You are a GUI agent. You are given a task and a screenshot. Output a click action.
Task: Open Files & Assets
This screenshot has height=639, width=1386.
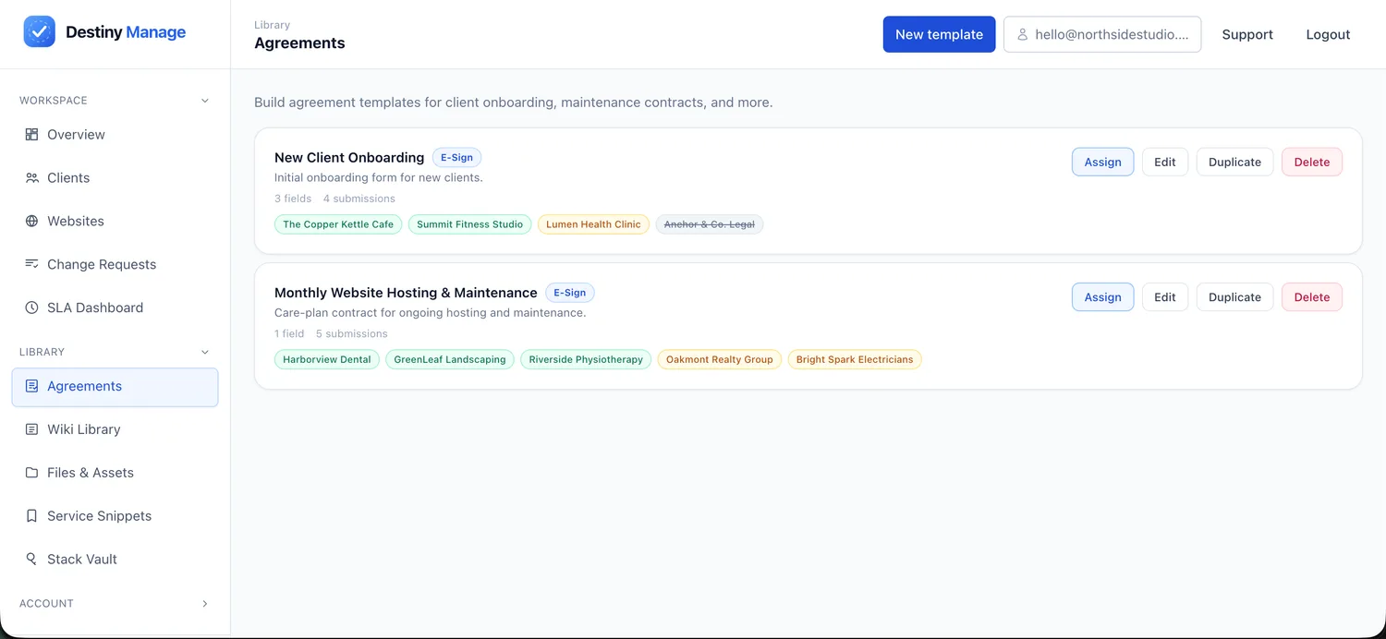115,473
